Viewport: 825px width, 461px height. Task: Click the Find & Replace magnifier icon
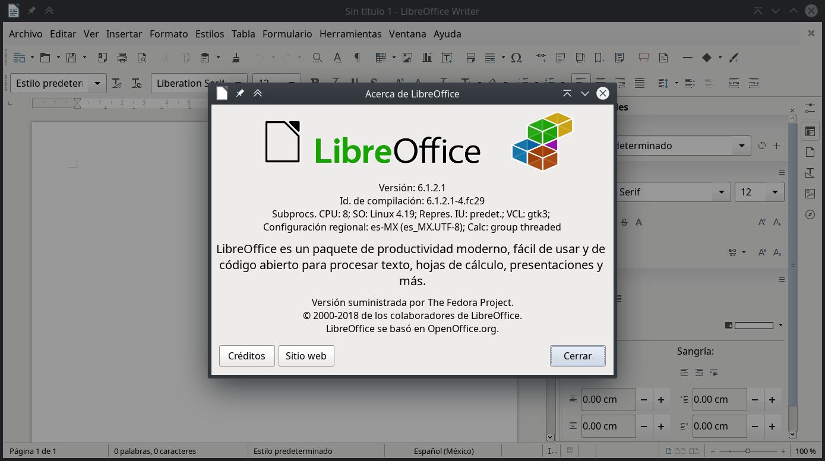[x=318, y=58]
